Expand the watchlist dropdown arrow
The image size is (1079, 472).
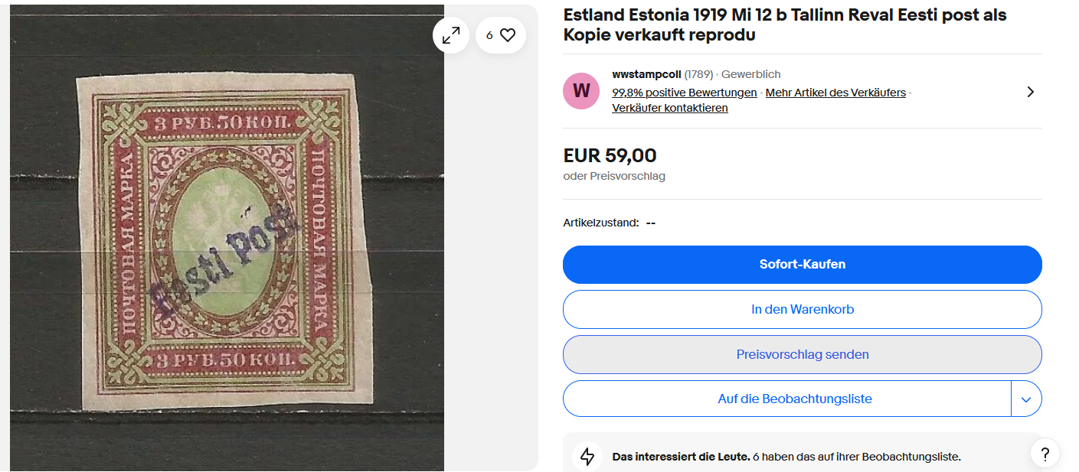click(x=1026, y=399)
